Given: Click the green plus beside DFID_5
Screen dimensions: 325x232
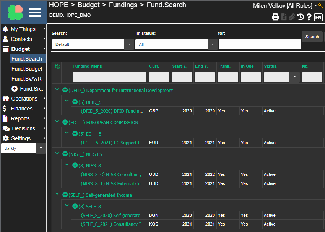Looking at the screenshot, I should [x=75, y=101].
